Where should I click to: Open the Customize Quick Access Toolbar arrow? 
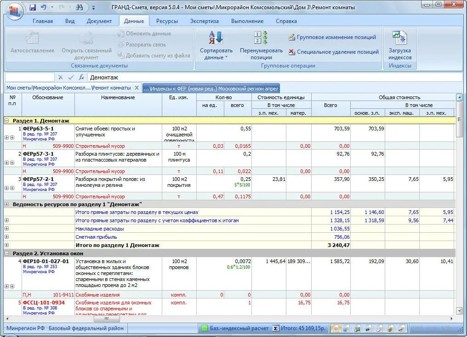[93, 8]
